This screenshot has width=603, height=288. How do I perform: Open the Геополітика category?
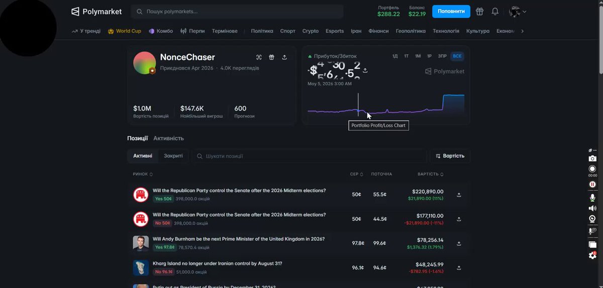[x=411, y=31]
